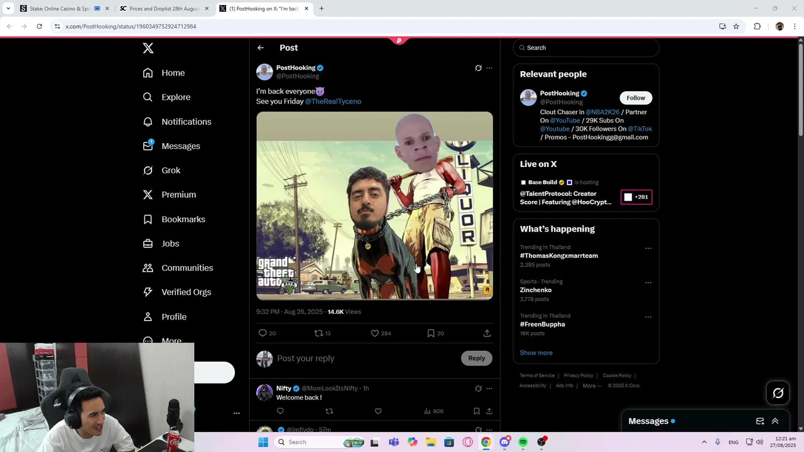This screenshot has width=804, height=452.
Task: Click the X search box
Action: tap(586, 48)
